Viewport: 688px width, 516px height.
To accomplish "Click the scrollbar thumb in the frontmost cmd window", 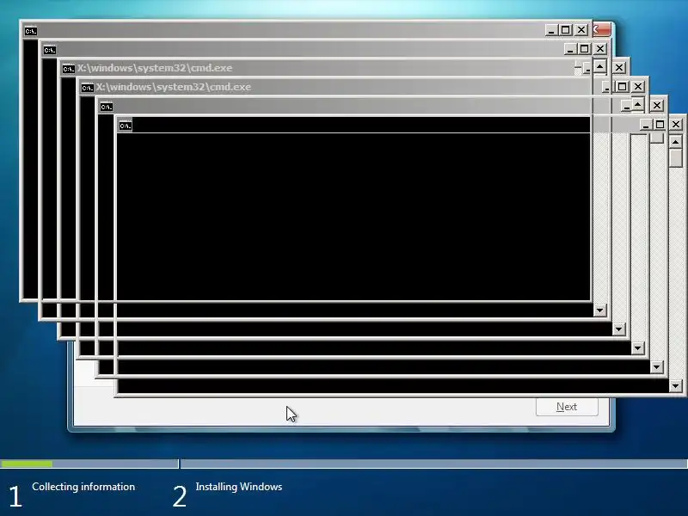I will [676, 157].
